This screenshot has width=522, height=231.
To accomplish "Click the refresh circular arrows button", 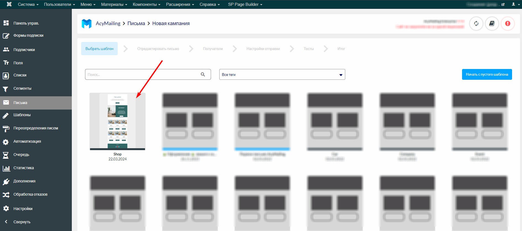I will 476,23.
